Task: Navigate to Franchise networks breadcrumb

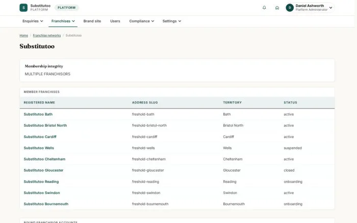Action: point(47,36)
